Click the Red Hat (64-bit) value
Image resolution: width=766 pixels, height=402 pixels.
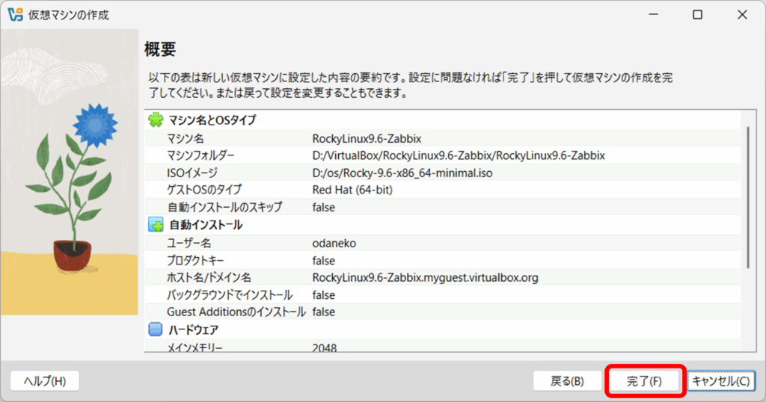point(352,190)
